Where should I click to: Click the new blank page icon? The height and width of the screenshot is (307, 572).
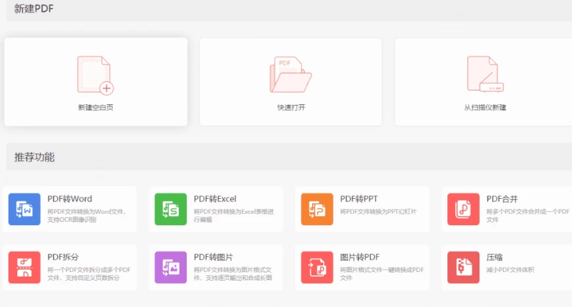point(96,75)
